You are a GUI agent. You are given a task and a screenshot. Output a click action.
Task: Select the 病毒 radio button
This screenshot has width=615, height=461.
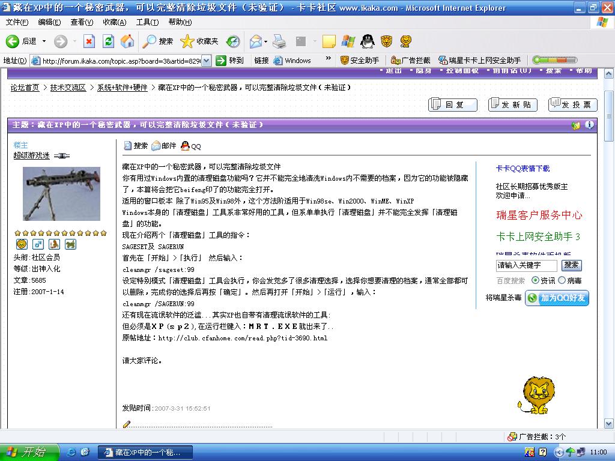[x=562, y=280]
